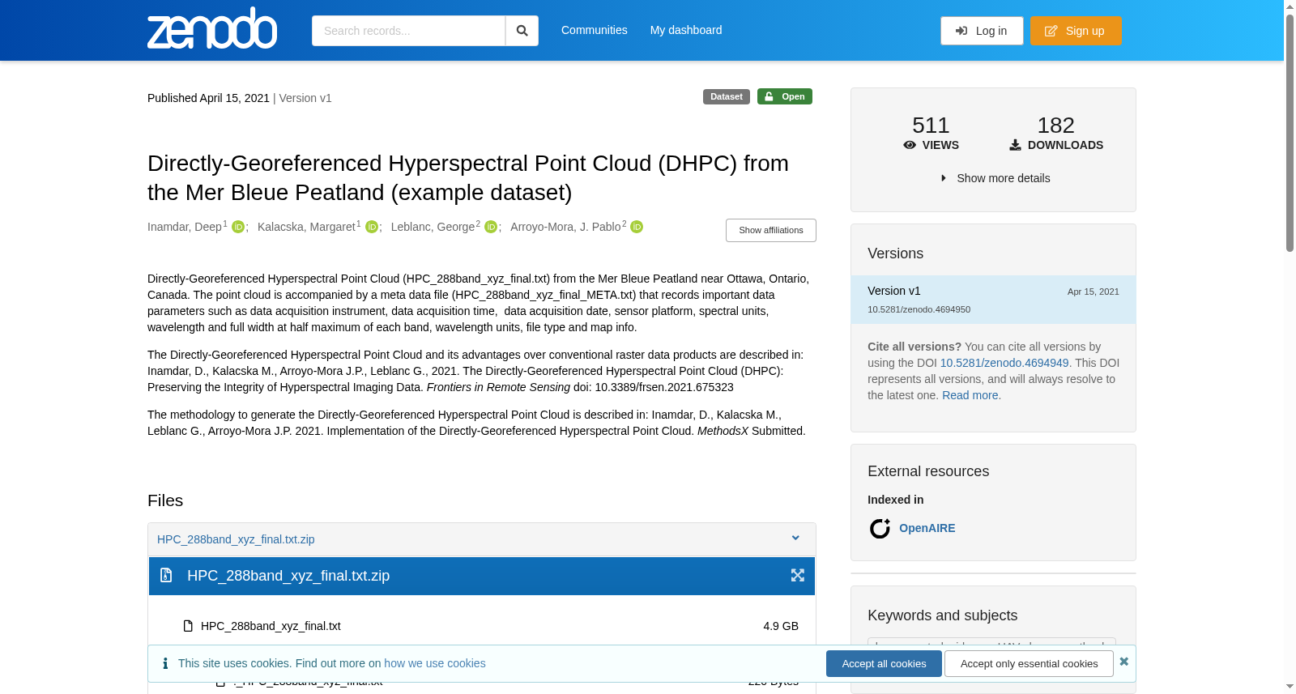Click the Dataset badge
The width and height of the screenshot is (1296, 694).
pos(727,96)
